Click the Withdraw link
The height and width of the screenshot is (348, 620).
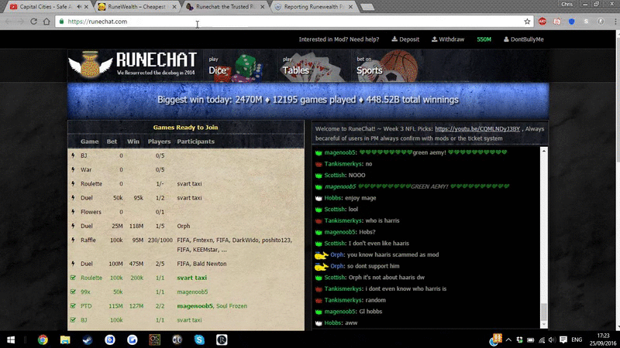point(448,39)
